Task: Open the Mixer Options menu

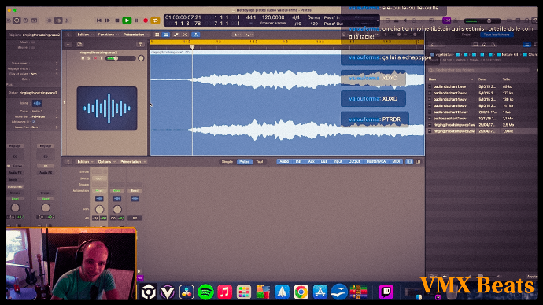Action: click(x=106, y=162)
